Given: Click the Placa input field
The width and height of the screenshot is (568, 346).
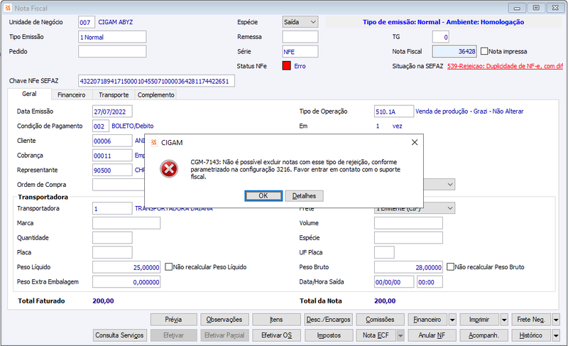Looking at the screenshot, I should pos(112,252).
